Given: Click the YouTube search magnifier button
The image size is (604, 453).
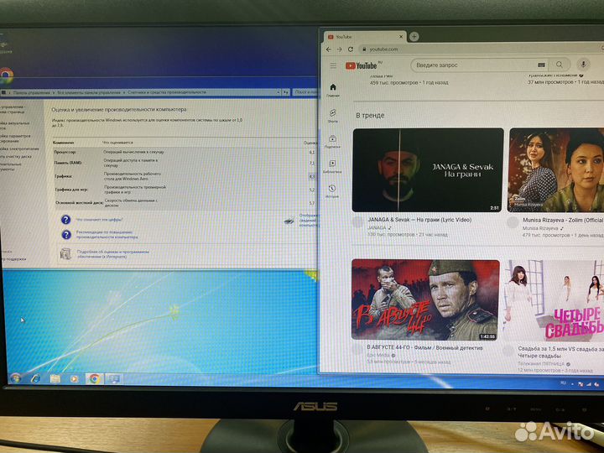Looking at the screenshot, I should (x=560, y=65).
